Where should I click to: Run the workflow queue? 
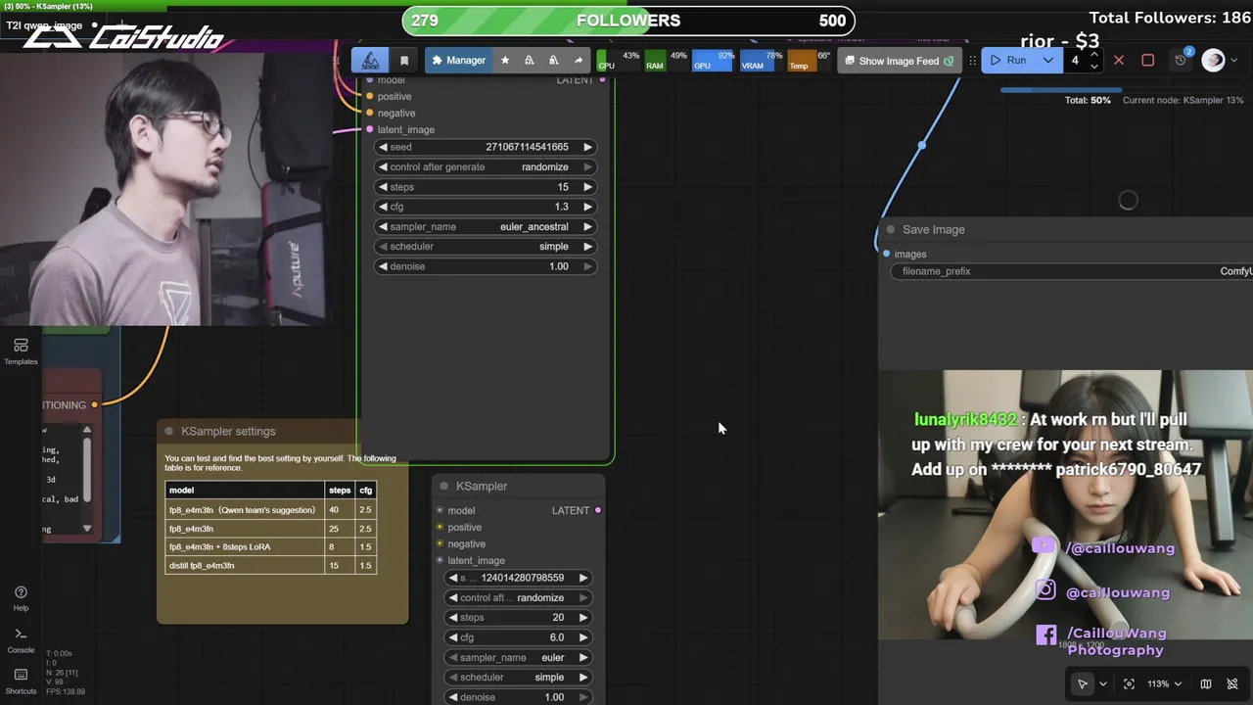pyautogui.click(x=1009, y=61)
